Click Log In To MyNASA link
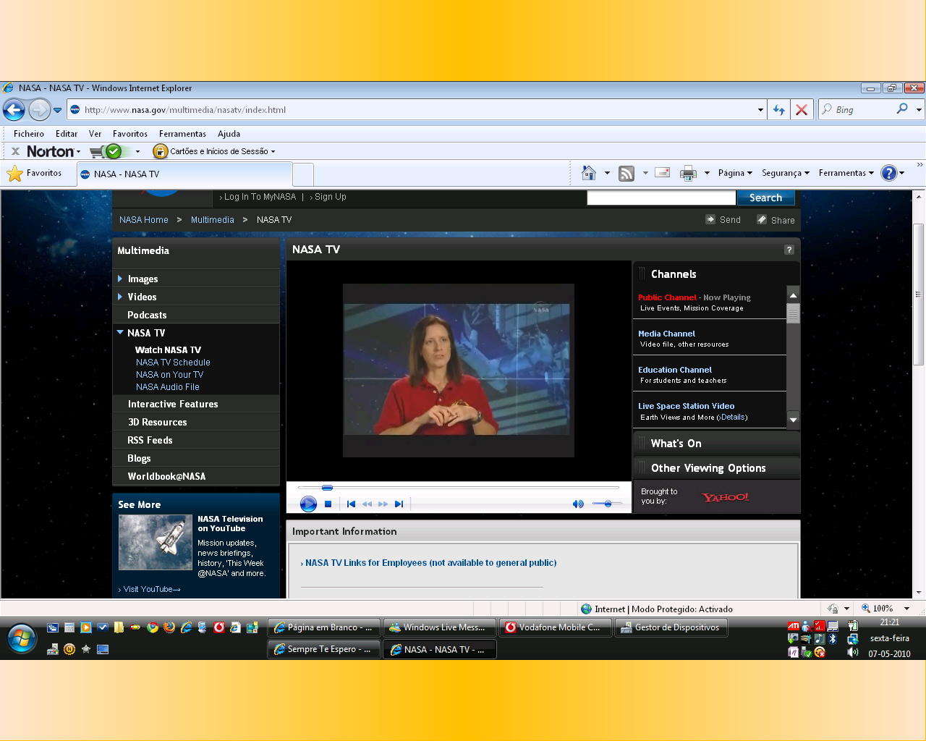 (260, 197)
